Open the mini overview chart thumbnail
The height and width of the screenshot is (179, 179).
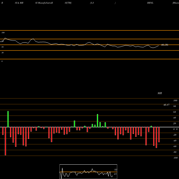(88, 171)
